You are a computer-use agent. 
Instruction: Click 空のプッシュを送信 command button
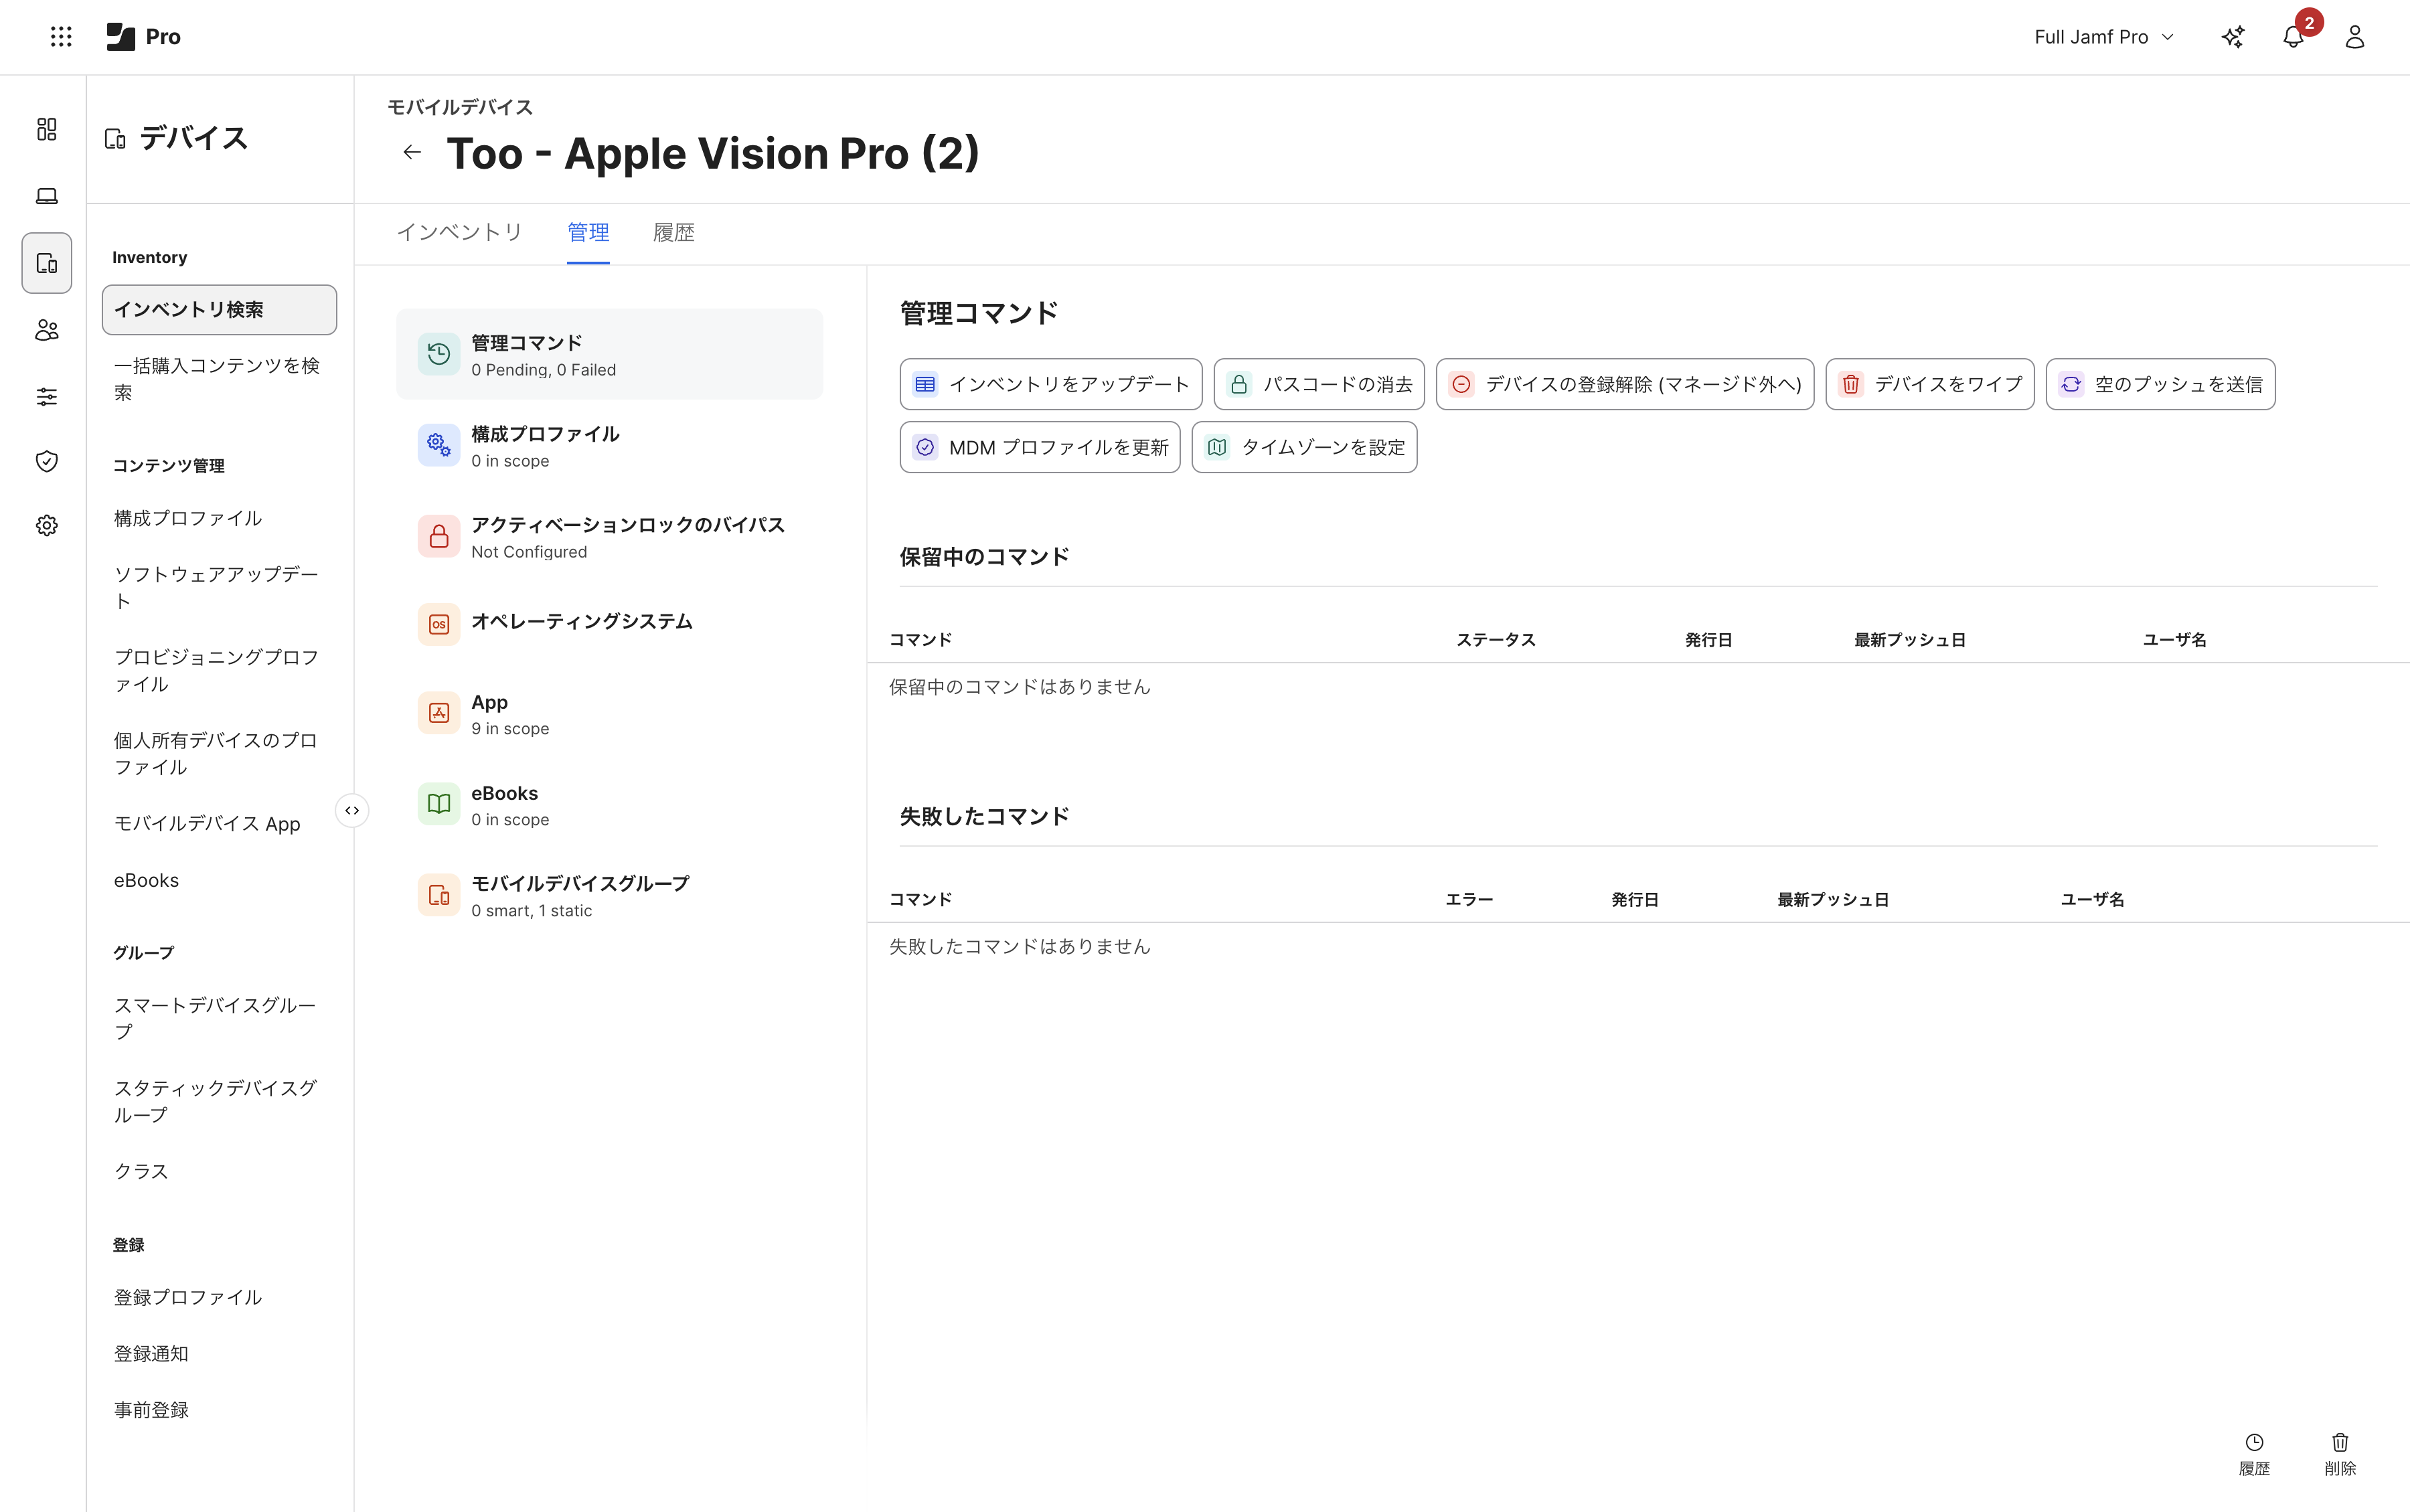(2161, 384)
